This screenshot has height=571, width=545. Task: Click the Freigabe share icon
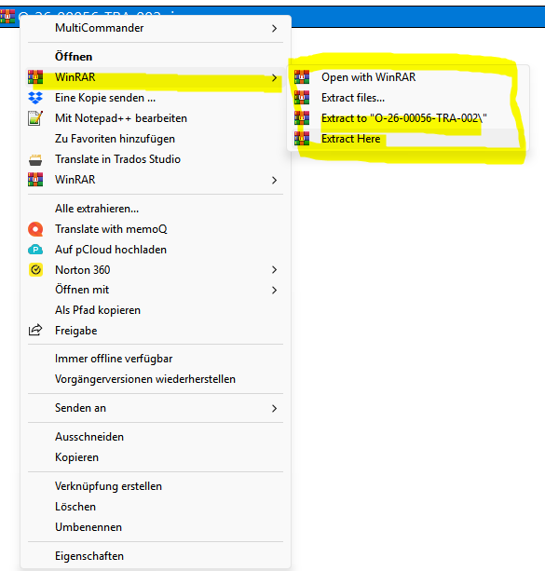[x=35, y=331]
